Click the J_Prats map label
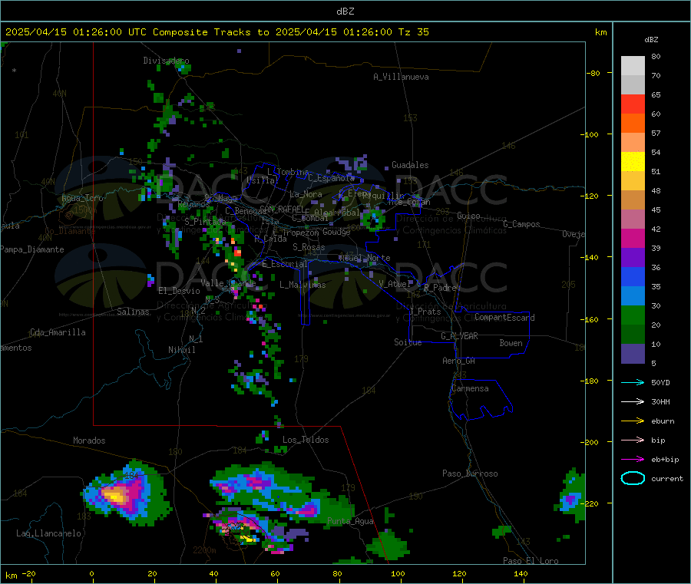 (x=425, y=312)
